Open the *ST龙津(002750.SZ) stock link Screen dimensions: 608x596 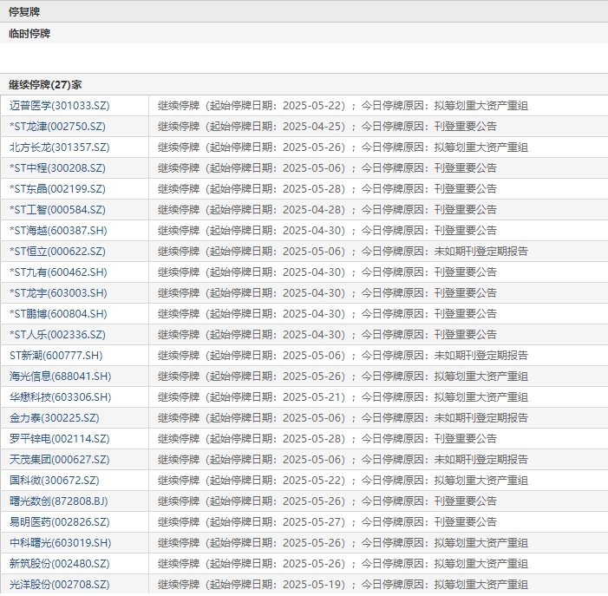pos(57,127)
